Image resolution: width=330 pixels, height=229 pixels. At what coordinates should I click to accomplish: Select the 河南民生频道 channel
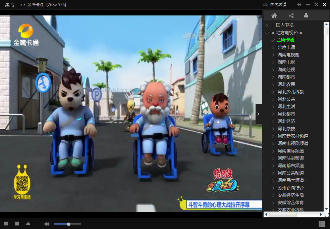click(x=291, y=180)
